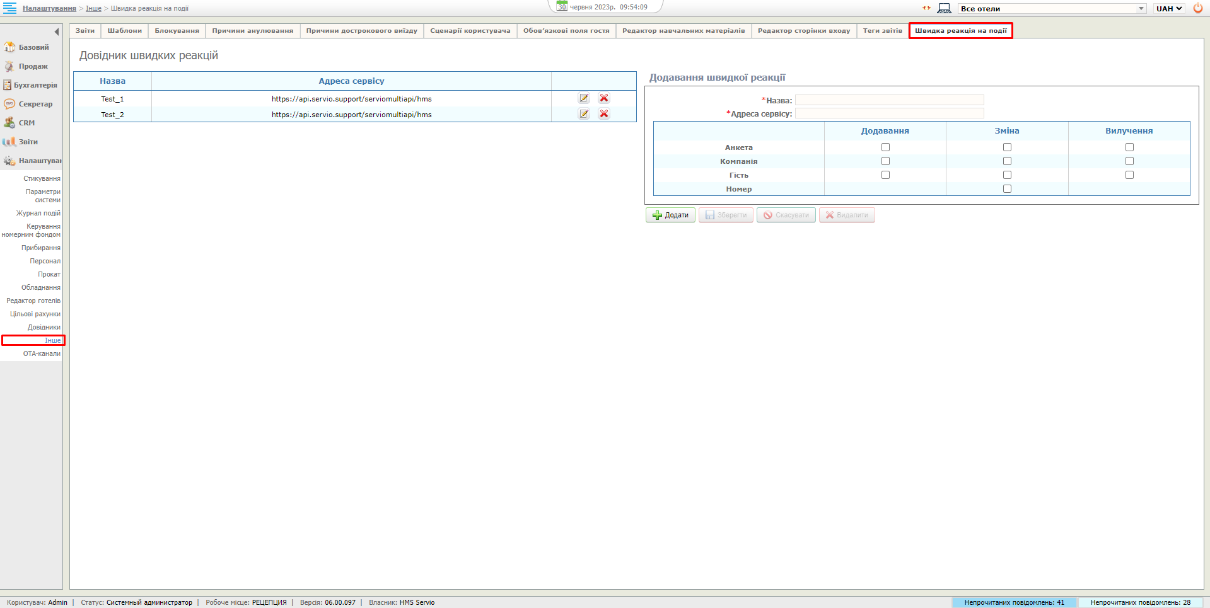
Task: Click the workstation computer icon
Action: 944,8
